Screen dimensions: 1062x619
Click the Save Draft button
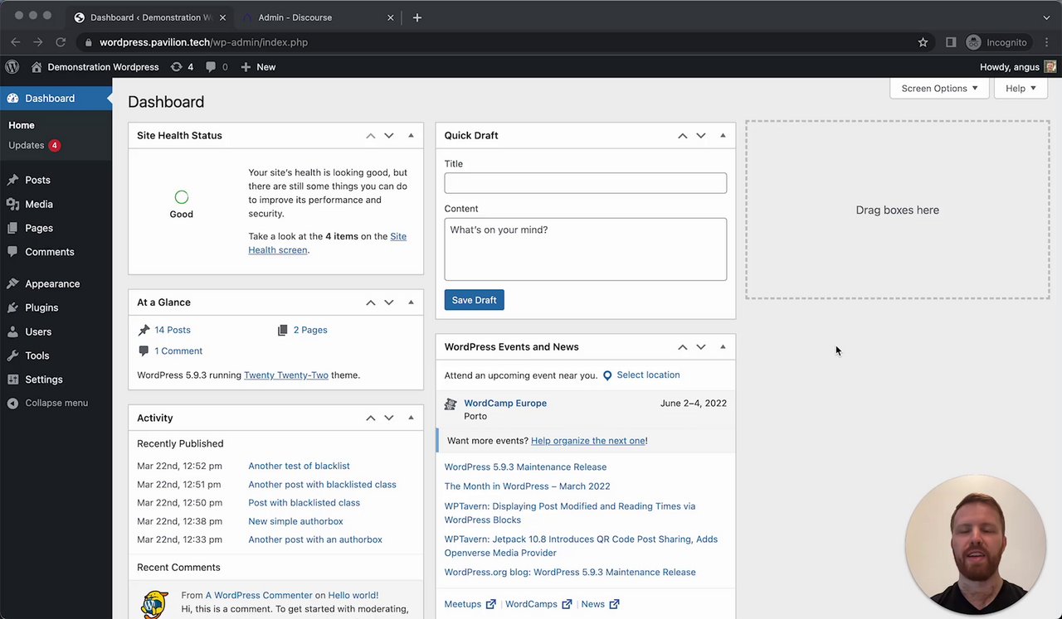click(x=474, y=300)
